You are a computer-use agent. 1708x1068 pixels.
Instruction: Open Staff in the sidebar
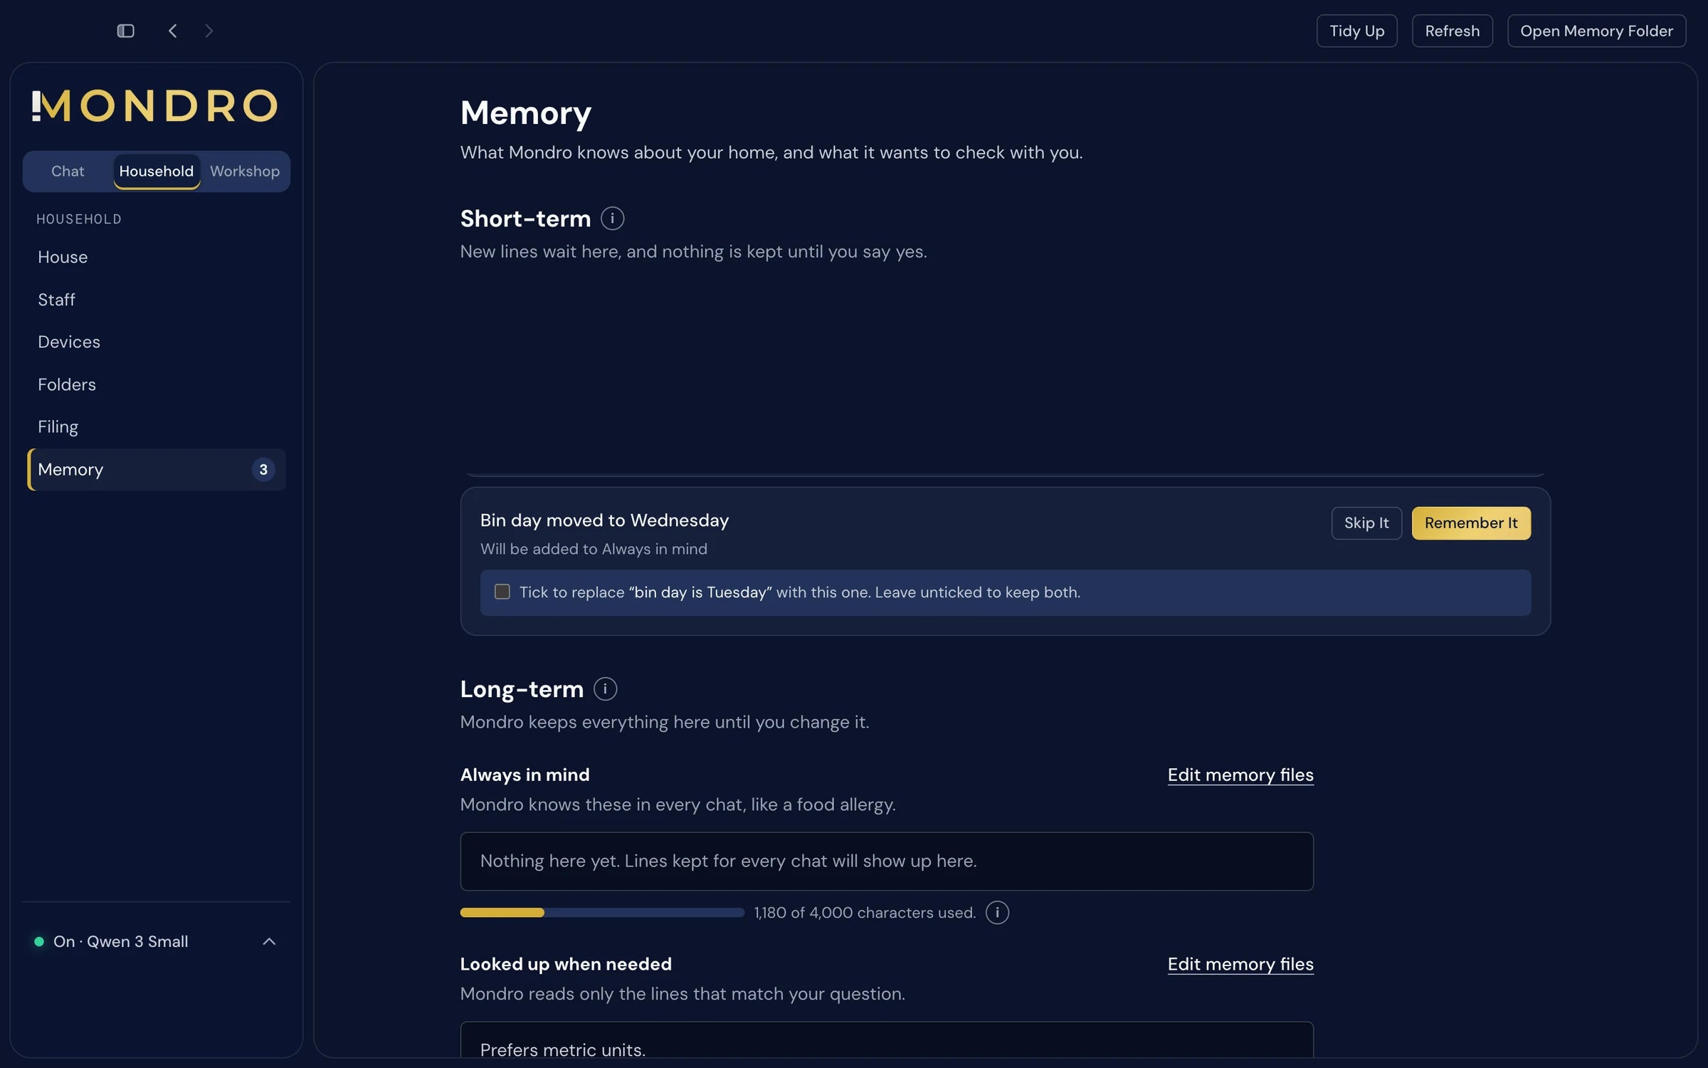[x=156, y=299]
